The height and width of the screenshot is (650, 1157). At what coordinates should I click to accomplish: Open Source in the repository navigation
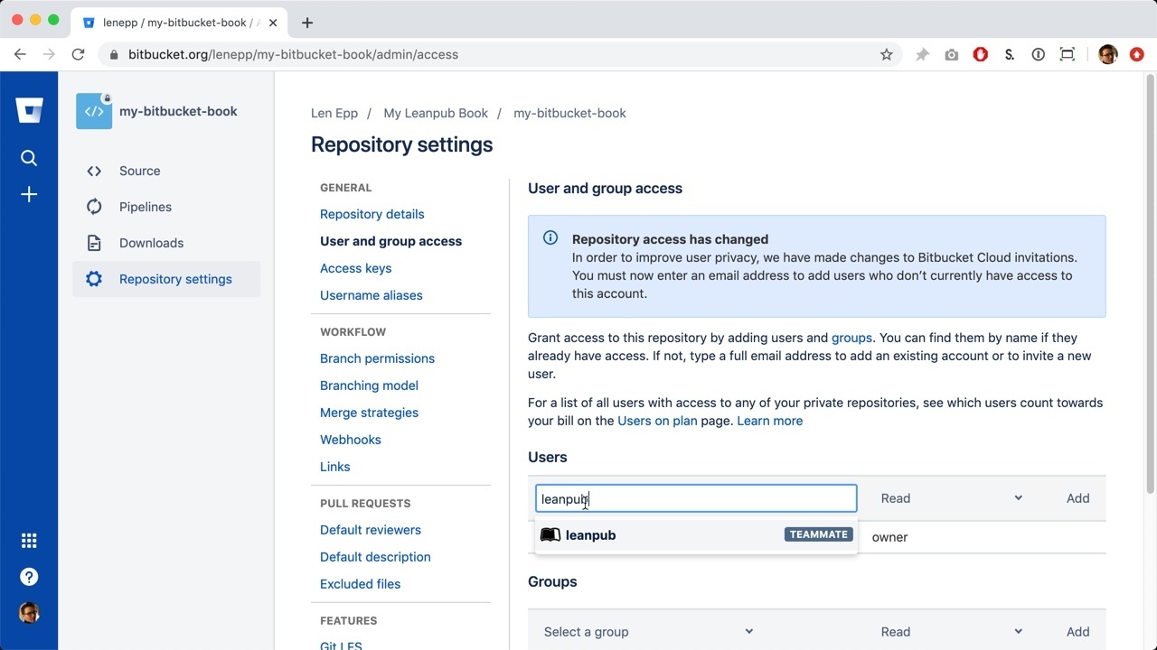point(139,171)
